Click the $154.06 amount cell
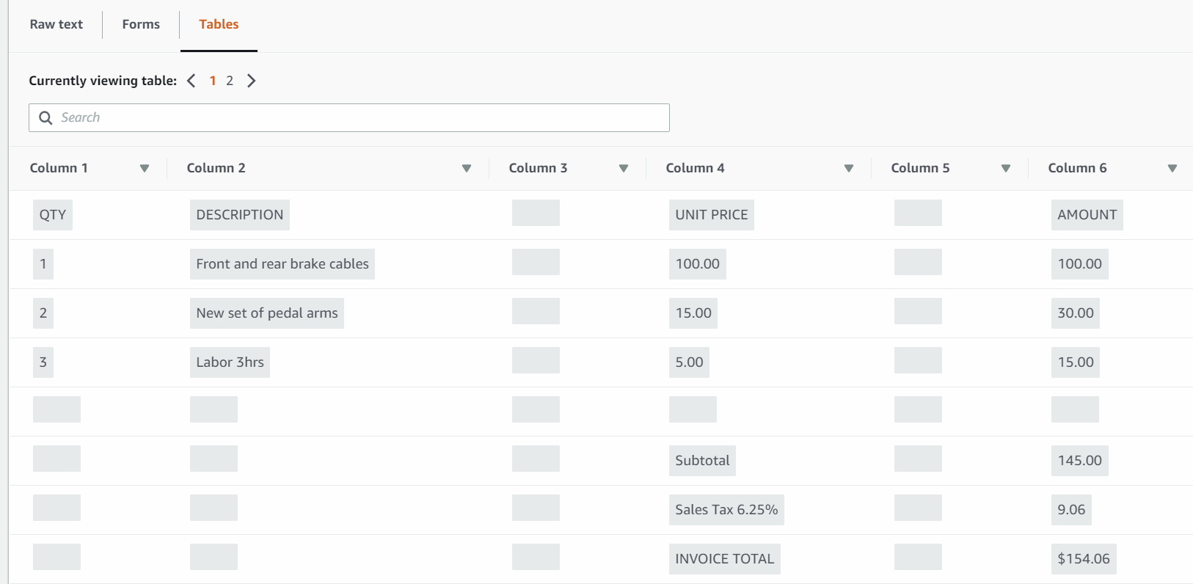Viewport: 1193px width, 584px height. point(1083,559)
